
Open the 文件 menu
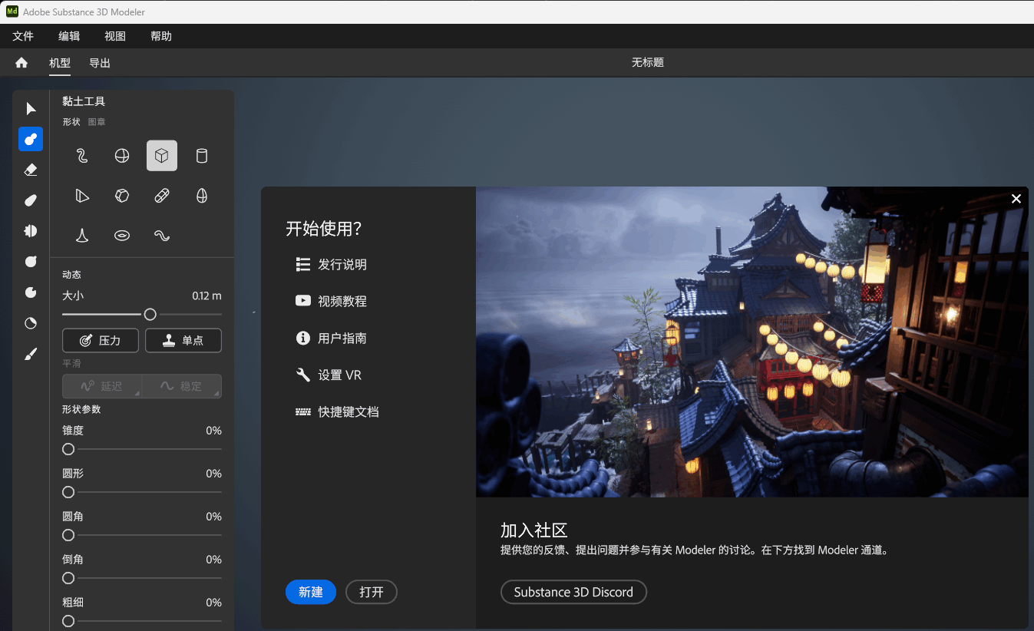[x=23, y=36]
